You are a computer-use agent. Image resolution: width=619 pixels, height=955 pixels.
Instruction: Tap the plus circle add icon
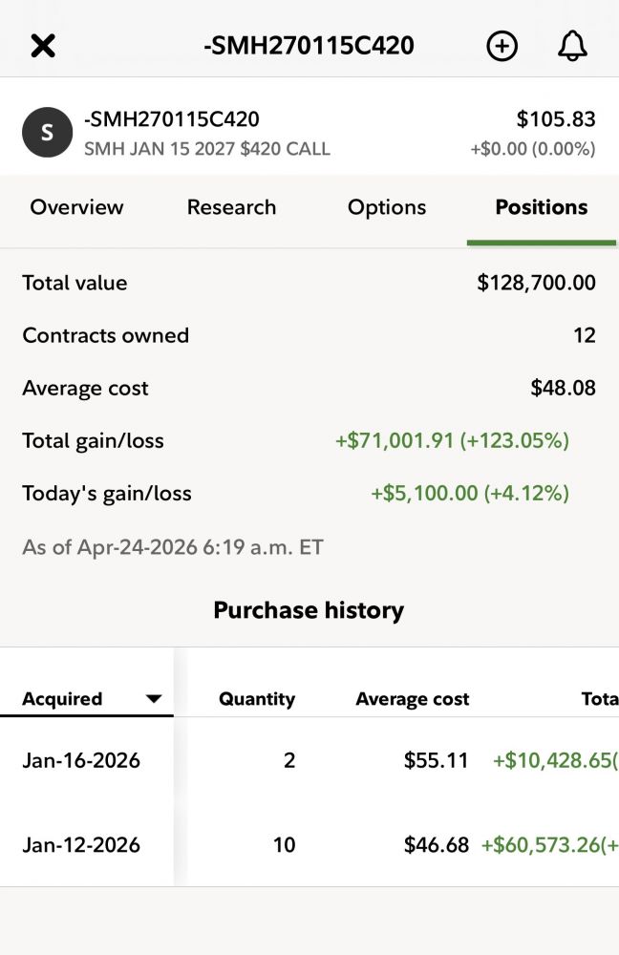coord(502,46)
